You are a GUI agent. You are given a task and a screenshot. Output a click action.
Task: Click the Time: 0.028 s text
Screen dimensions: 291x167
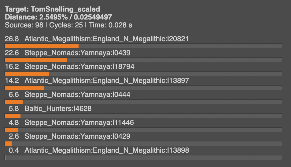click(x=111, y=25)
